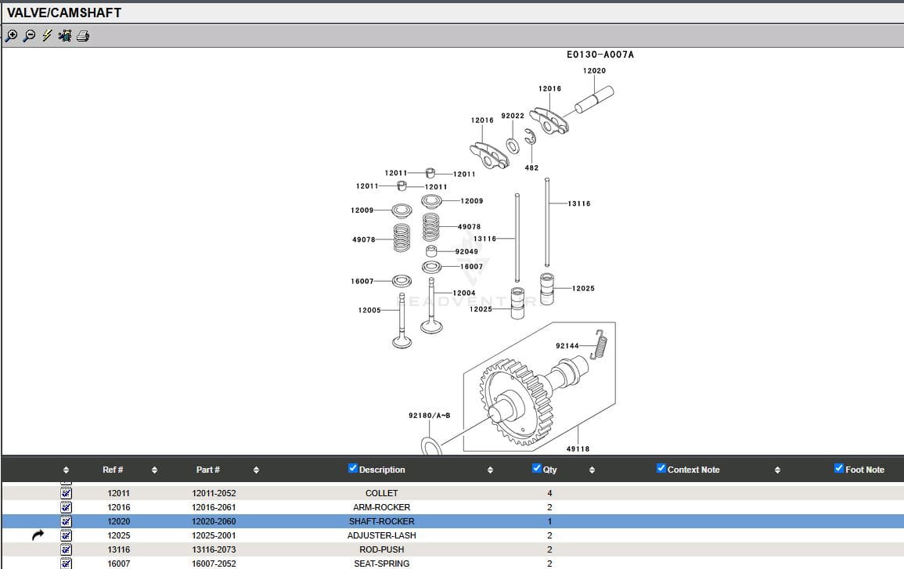Sort by Part # using its sort arrows
Screen dimensions: 904x569
coord(256,470)
